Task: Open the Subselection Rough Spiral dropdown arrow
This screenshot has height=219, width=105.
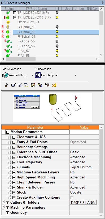Action: (x=75, y=75)
